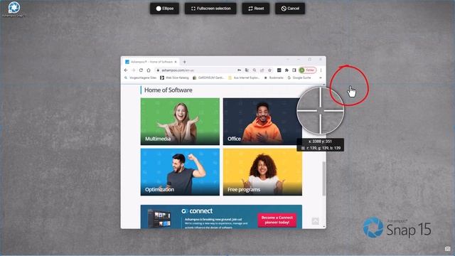Click the camera icon in bottom-right corner

point(447,249)
